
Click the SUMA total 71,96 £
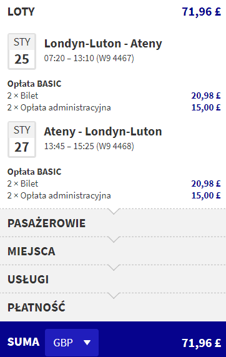point(202,343)
